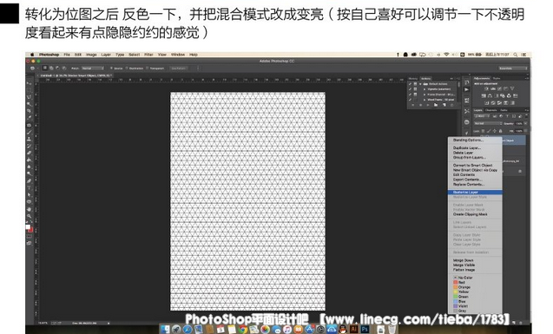Select the Lasso tool
Image resolution: width=553 pixels, height=334 pixels.
point(29,97)
